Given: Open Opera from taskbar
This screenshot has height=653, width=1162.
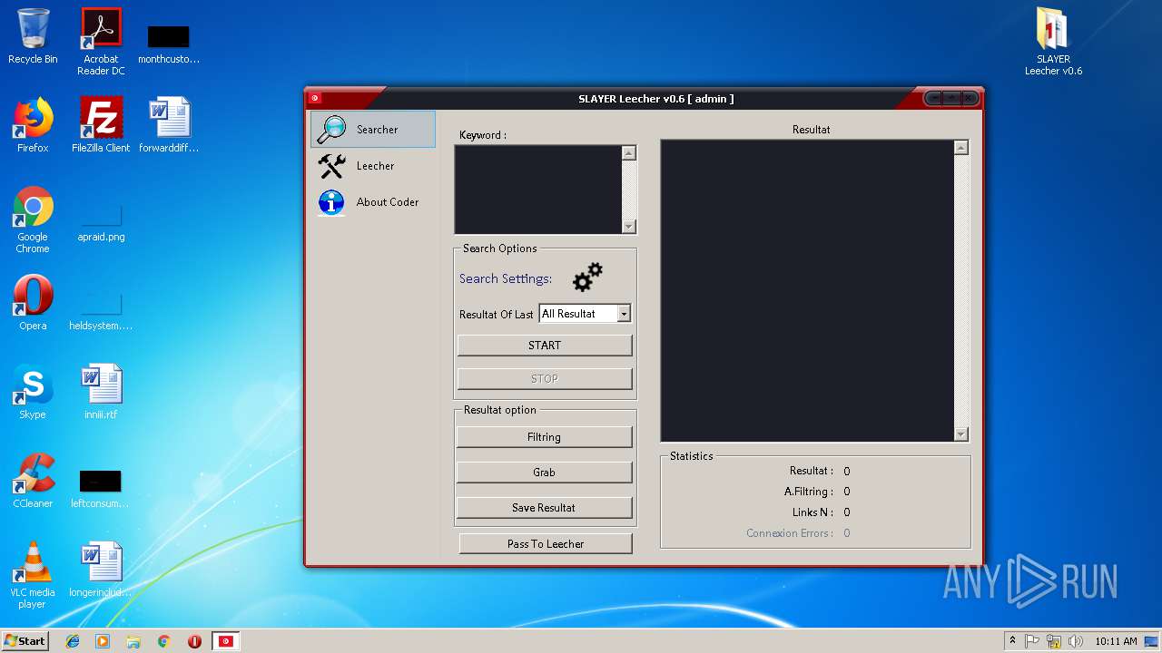Looking at the screenshot, I should pyautogui.click(x=194, y=641).
